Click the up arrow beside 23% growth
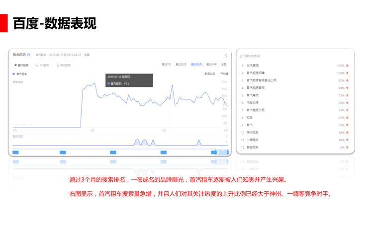The image size is (373, 227). point(347,125)
